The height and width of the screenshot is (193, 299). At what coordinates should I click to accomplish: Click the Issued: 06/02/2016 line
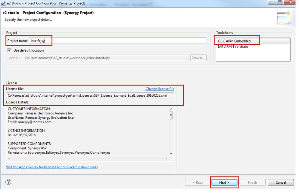22,135
